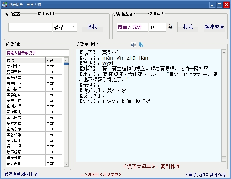Maximize the 成语词典 window
This screenshot has width=231, height=179.
coord(219,5)
